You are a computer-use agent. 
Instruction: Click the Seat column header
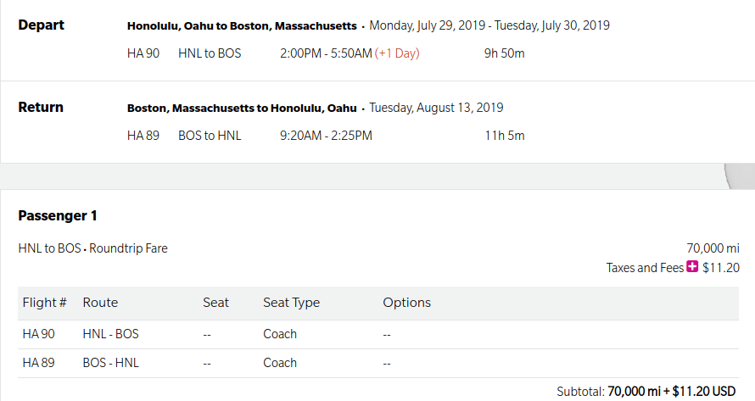pos(215,303)
